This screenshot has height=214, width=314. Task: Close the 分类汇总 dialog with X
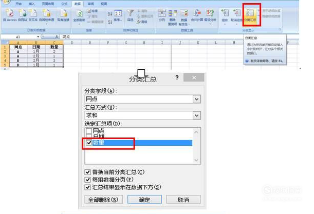point(194,77)
